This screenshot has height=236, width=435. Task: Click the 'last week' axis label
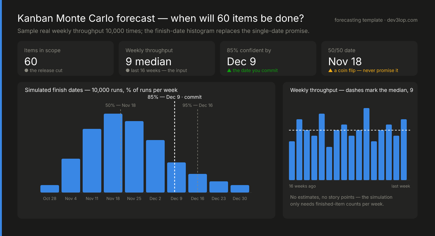click(401, 186)
